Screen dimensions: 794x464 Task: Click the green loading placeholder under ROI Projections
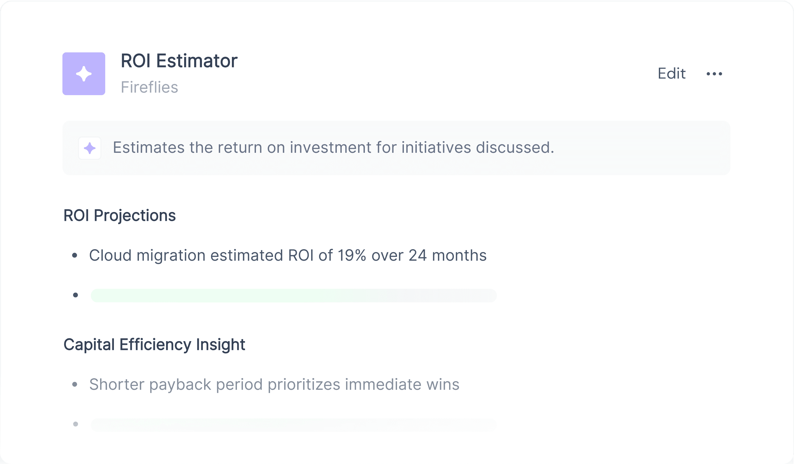(x=294, y=296)
